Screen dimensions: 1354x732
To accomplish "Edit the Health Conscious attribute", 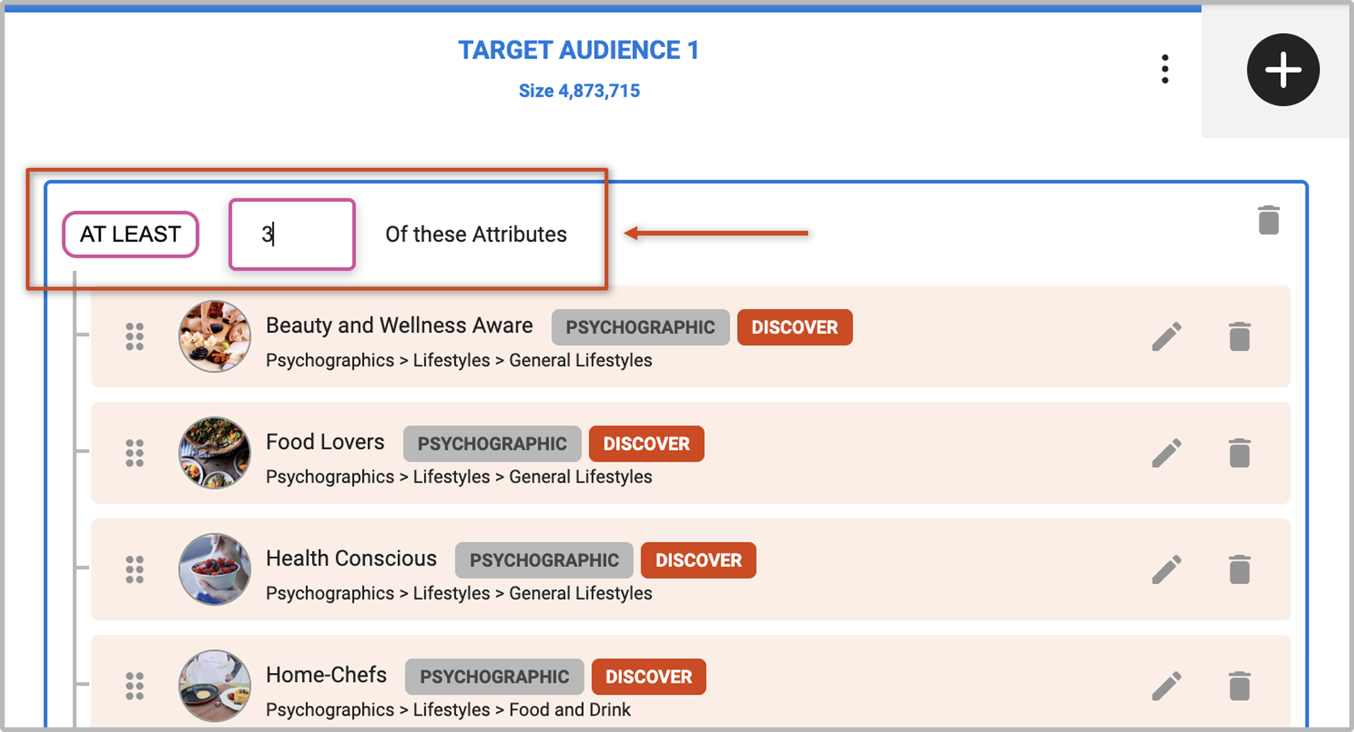I will tap(1166, 570).
